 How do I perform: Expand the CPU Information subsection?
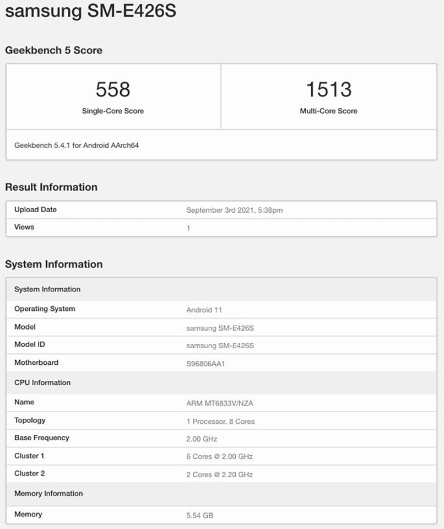(x=42, y=382)
